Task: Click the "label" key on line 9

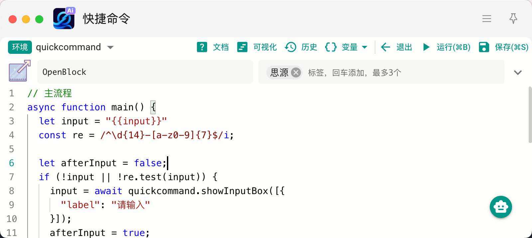Action: pyautogui.click(x=80, y=205)
